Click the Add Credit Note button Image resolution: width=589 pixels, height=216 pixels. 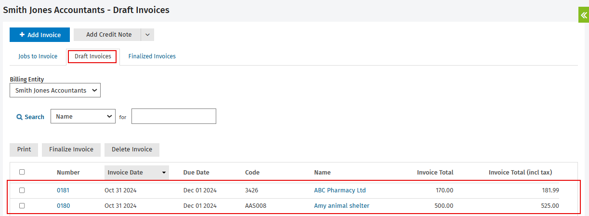point(107,35)
